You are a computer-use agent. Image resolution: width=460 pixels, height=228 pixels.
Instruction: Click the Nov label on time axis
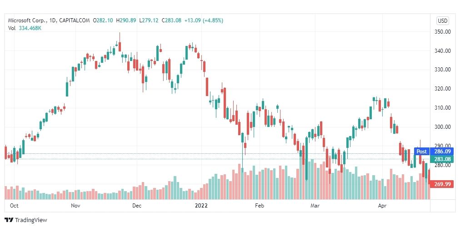point(76,206)
